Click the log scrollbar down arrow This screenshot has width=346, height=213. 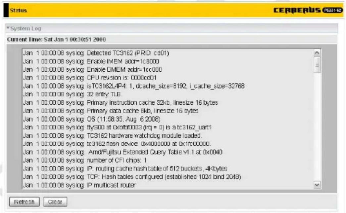point(317,185)
